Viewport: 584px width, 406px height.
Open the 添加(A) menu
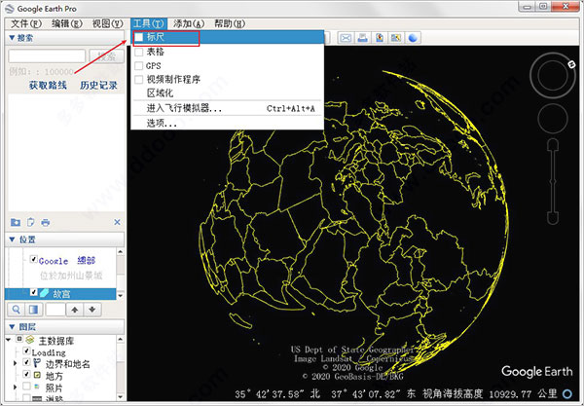(x=189, y=23)
